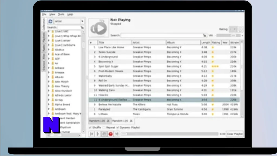Click the artist icon beside Airbase

(x=53, y=68)
